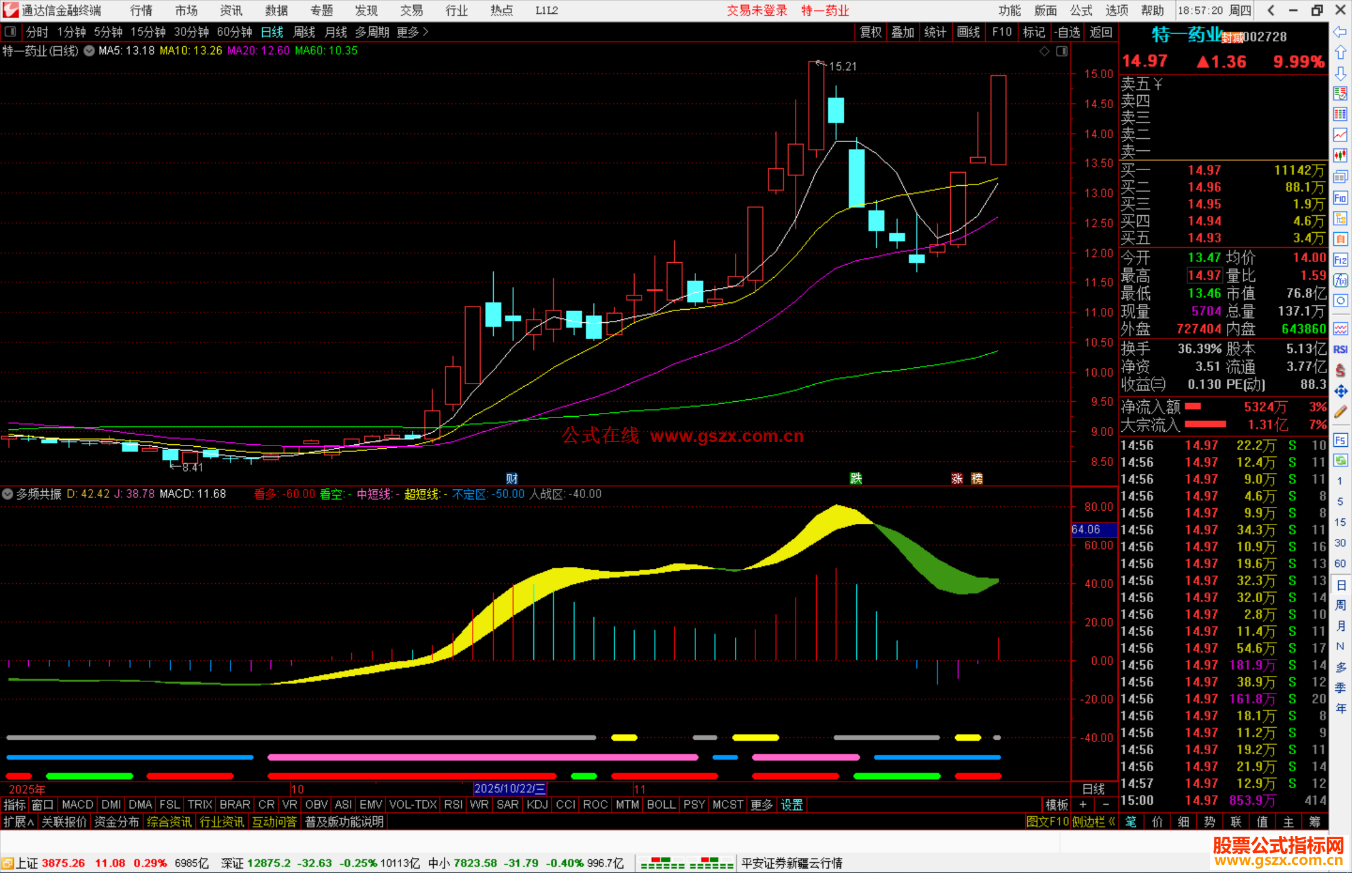Toggle the round button beside 多频共振
Viewport: 1352px width, 873px height.
(8, 494)
